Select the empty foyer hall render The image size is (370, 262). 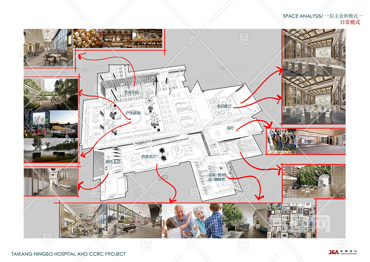pos(321,141)
